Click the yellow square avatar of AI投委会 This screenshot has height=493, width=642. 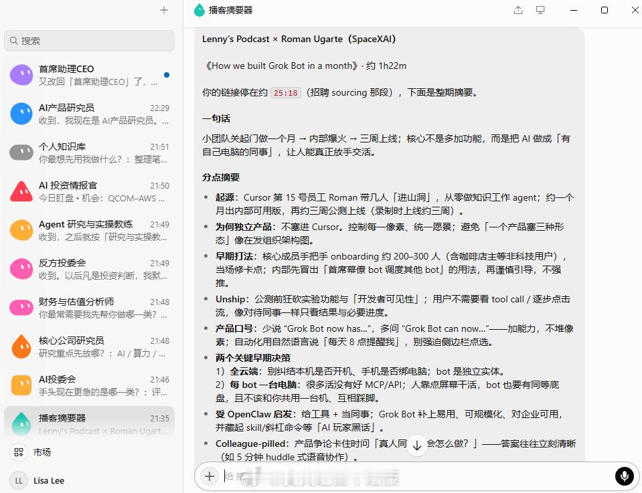coord(21,385)
